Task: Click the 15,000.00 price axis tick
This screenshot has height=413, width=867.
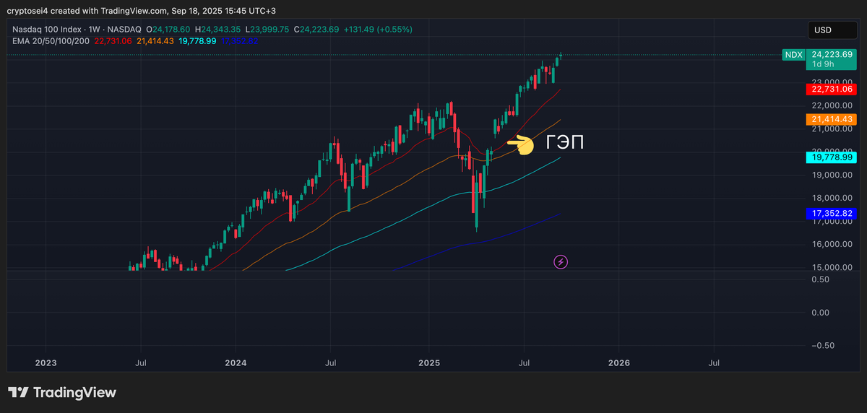Action: coord(832,268)
